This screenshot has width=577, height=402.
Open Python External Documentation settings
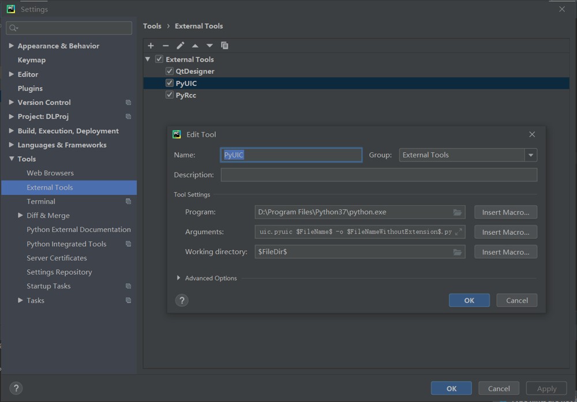tap(78, 230)
